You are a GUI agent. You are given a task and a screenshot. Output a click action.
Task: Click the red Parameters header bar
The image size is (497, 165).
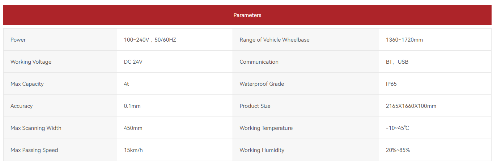(x=247, y=15)
